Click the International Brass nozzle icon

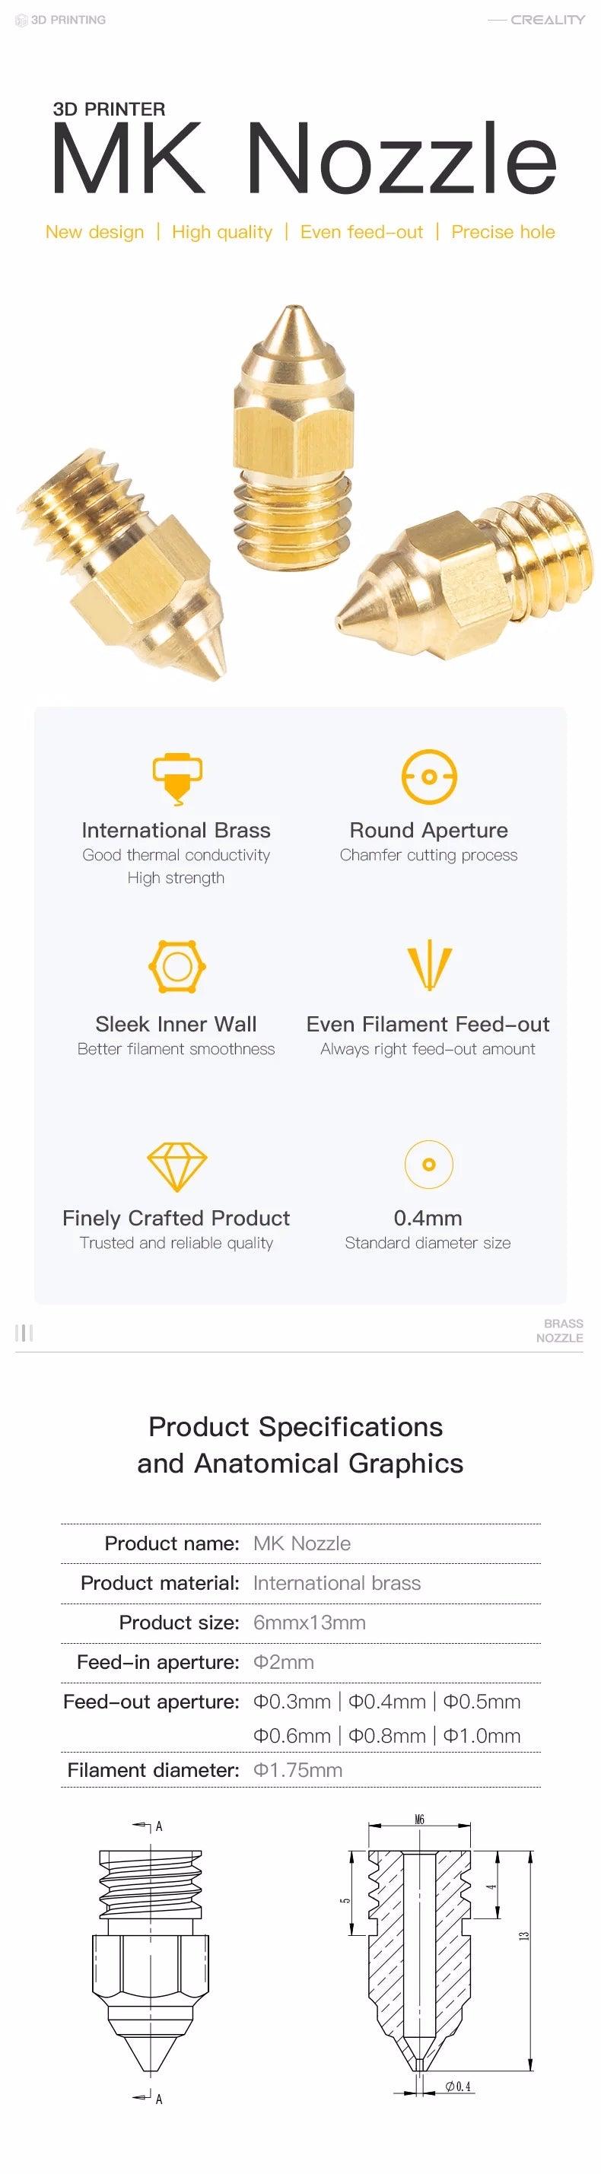click(x=176, y=777)
